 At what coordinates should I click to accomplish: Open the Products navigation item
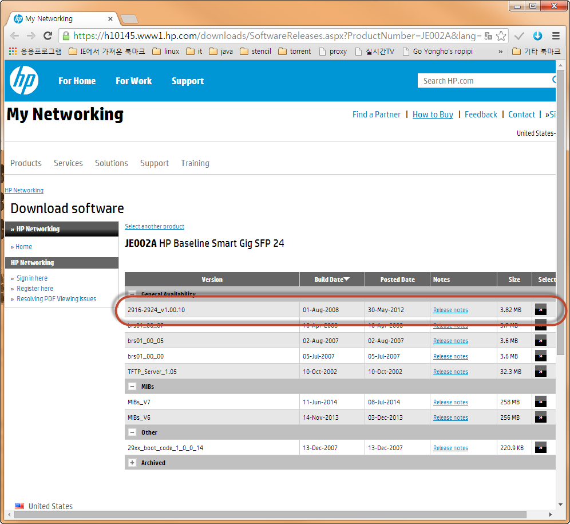[x=26, y=163]
